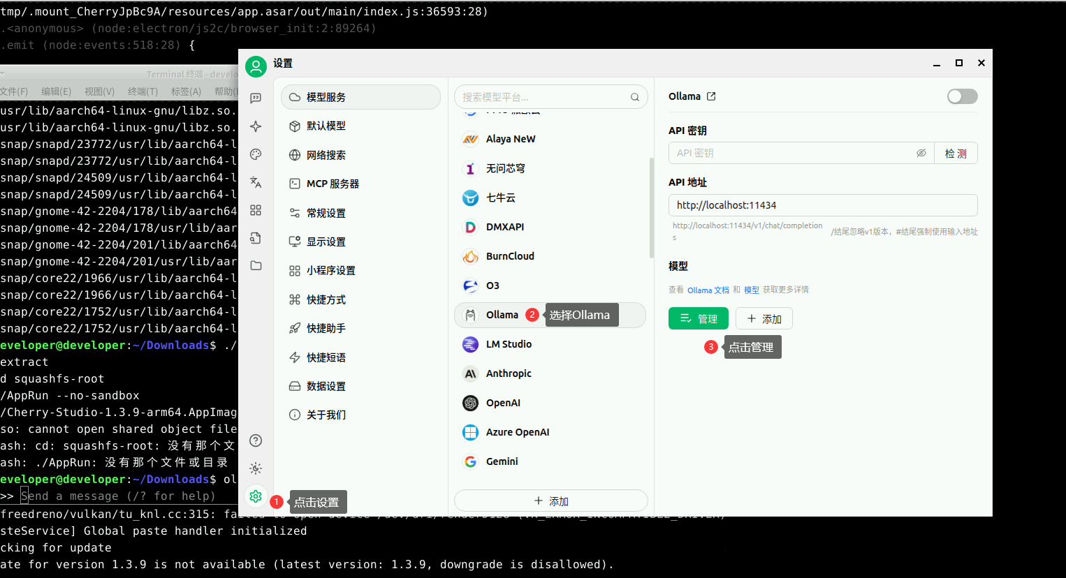This screenshot has height=578, width=1066.
Task: Open the files folder icon in sidebar
Action: coord(256,265)
